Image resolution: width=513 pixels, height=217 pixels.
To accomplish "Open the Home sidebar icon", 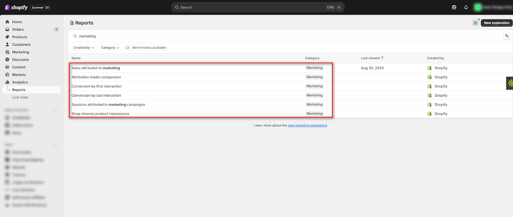I will tap(7, 22).
